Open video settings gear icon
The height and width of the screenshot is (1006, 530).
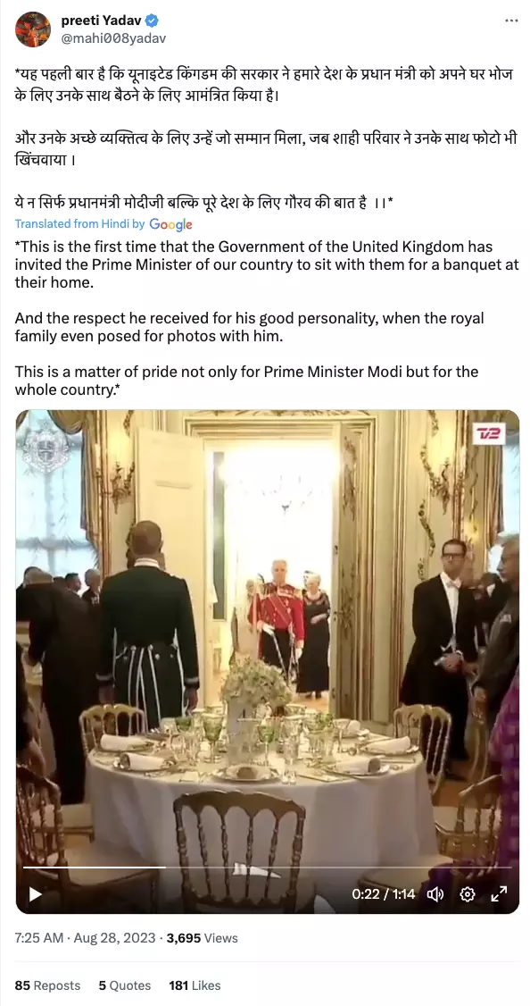click(x=468, y=893)
